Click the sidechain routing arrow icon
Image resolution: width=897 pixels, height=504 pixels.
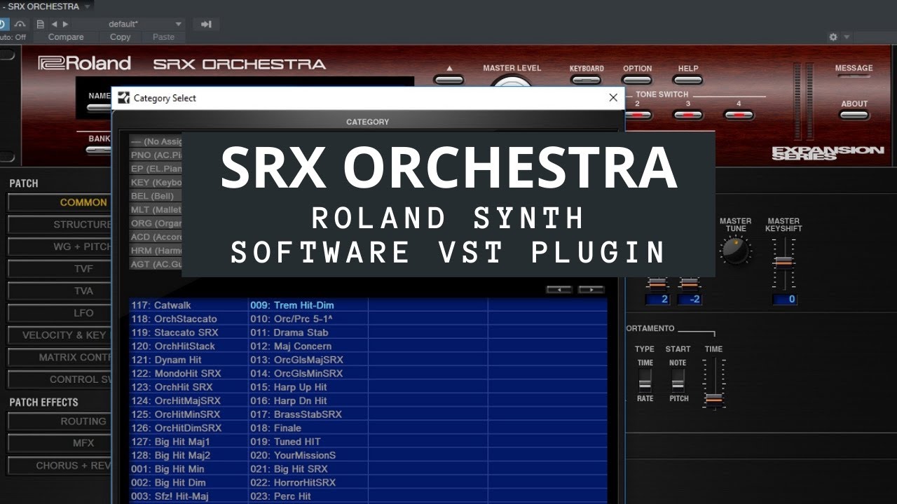pyautogui.click(x=206, y=24)
